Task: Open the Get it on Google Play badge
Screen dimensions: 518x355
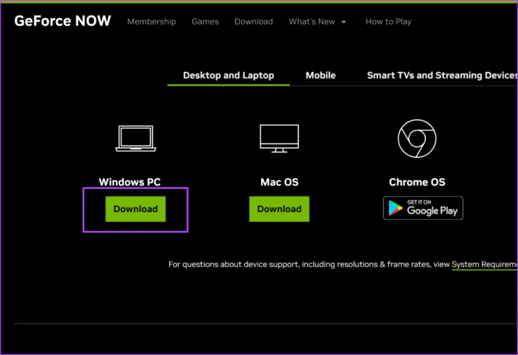Action: (x=423, y=208)
